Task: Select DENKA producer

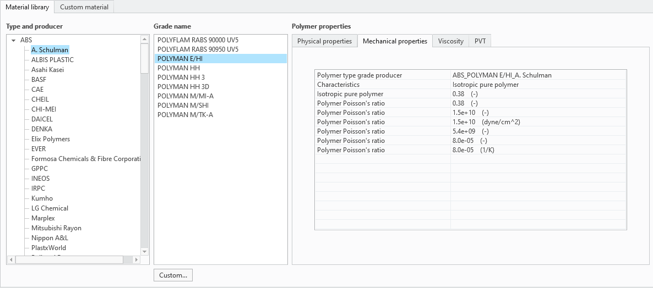Action: pyautogui.click(x=42, y=129)
